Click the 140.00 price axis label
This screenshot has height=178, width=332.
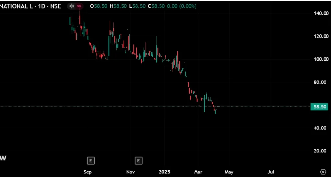pos(321,13)
